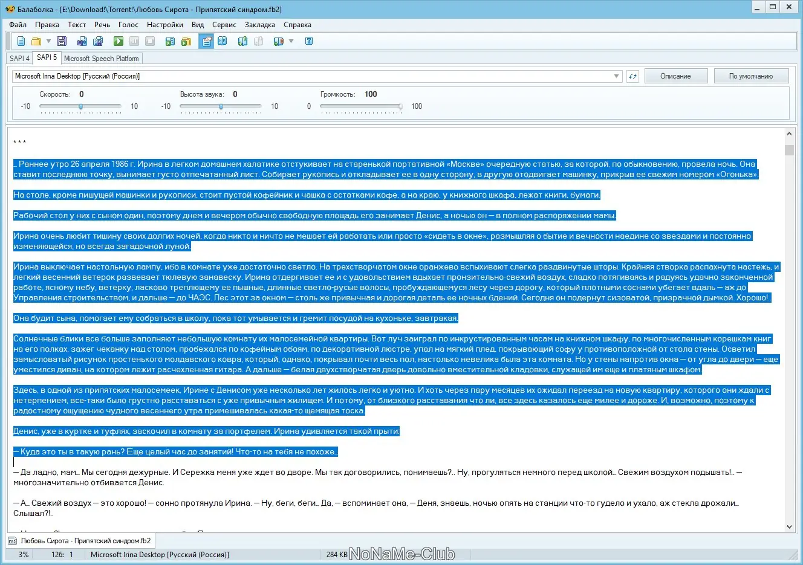803x565 pixels.
Task: Toggle the highlighted voice settings panel icon
Action: [206, 41]
